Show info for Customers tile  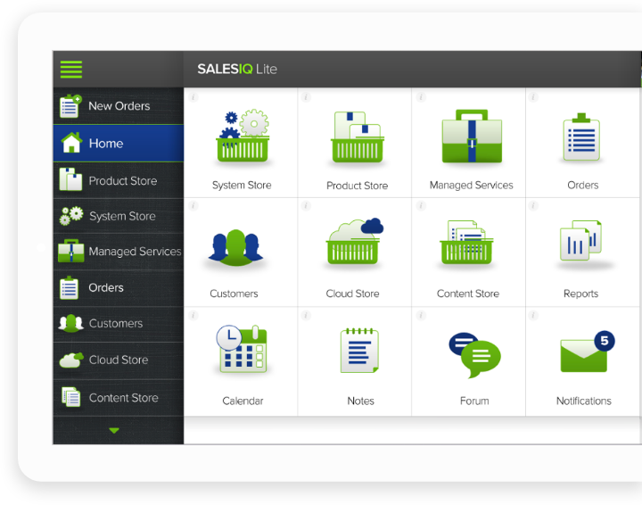[193, 205]
